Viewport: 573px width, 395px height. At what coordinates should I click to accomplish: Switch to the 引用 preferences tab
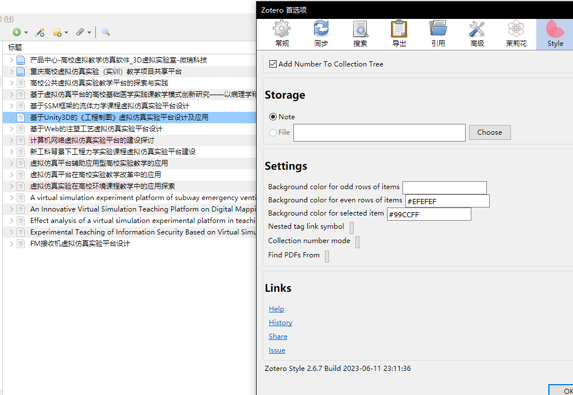[438, 34]
